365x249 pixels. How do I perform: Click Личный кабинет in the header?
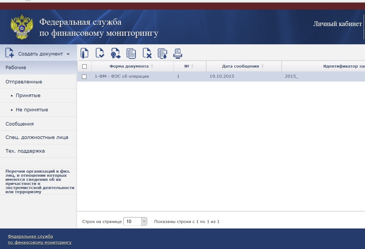(x=338, y=24)
